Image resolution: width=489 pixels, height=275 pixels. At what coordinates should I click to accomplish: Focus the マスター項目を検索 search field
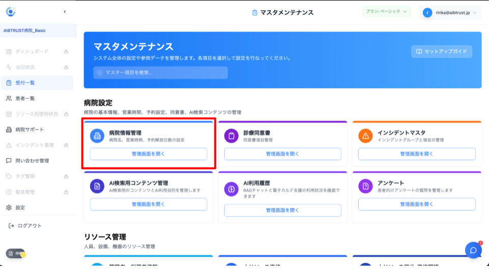coord(160,72)
